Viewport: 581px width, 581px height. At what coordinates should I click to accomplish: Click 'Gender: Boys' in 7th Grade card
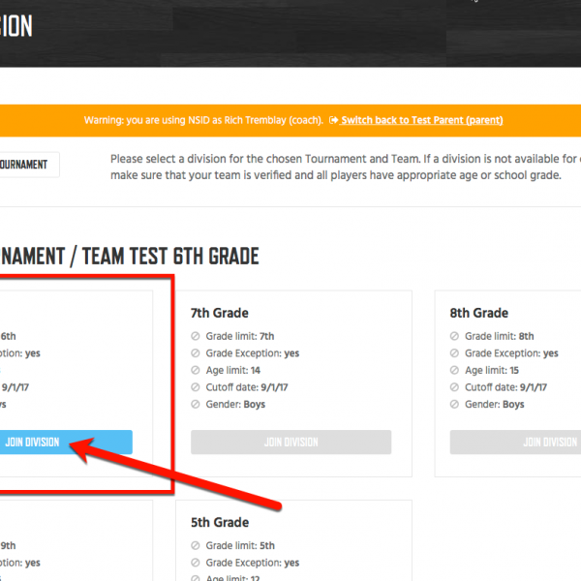pyautogui.click(x=235, y=404)
